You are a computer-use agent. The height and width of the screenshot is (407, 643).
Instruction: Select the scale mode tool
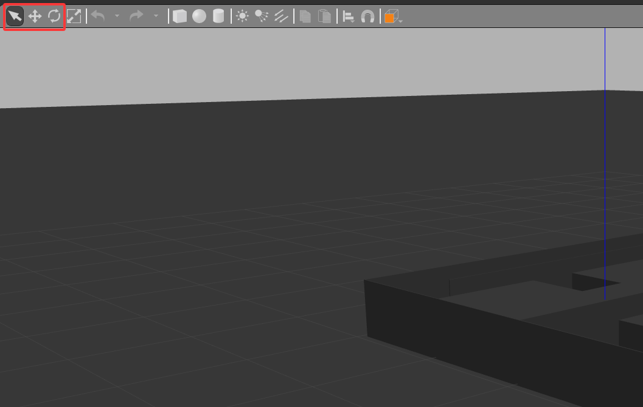pos(74,16)
